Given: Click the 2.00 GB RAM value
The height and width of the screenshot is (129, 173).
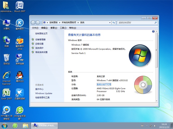Looking at the screenshot, I should pos(101,95).
